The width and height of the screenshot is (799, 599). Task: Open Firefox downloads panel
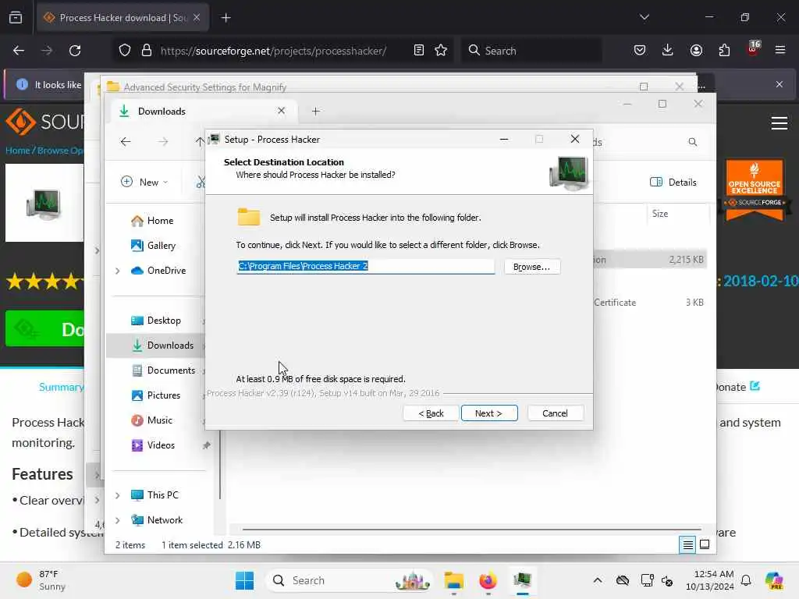pos(668,50)
